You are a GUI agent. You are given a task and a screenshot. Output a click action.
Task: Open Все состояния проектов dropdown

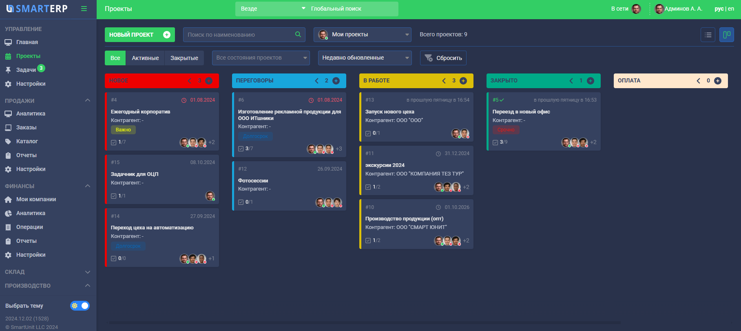point(261,58)
